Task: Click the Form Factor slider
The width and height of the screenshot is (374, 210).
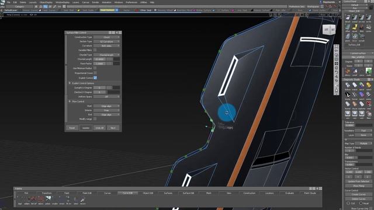Action: [x=113, y=64]
